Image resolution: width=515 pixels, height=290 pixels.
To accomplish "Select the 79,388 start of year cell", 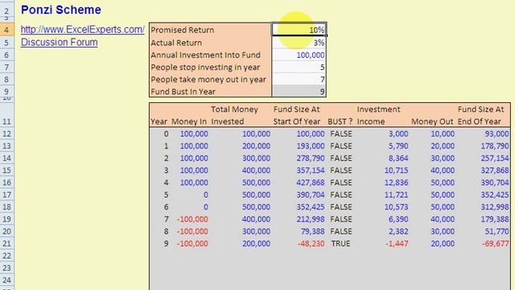I will 313,231.
